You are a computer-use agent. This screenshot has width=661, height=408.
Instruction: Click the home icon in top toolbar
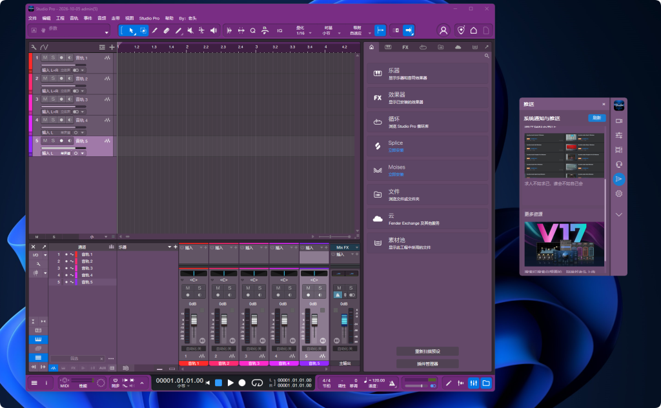[x=473, y=30]
